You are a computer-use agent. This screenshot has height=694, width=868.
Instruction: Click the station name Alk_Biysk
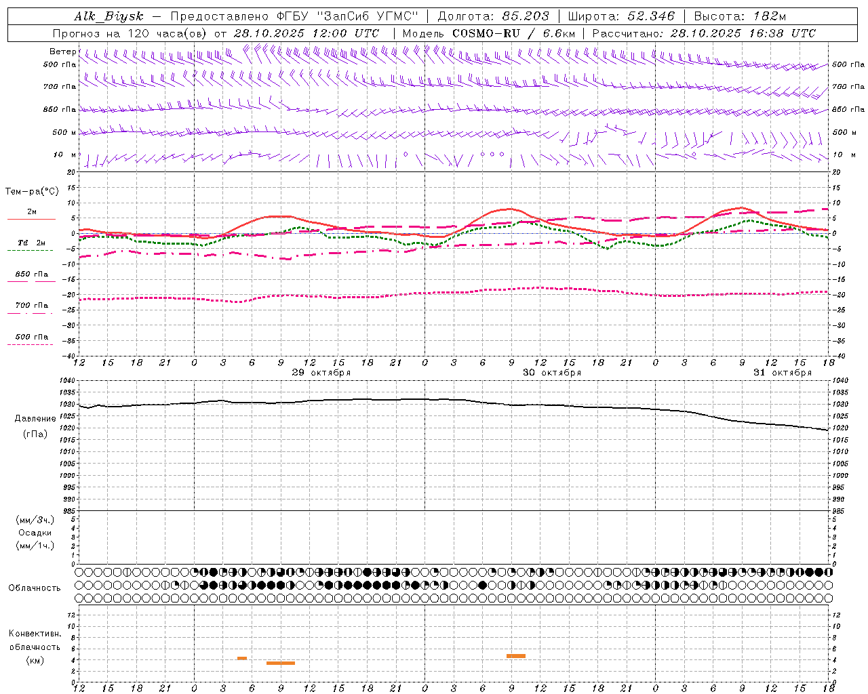click(109, 17)
